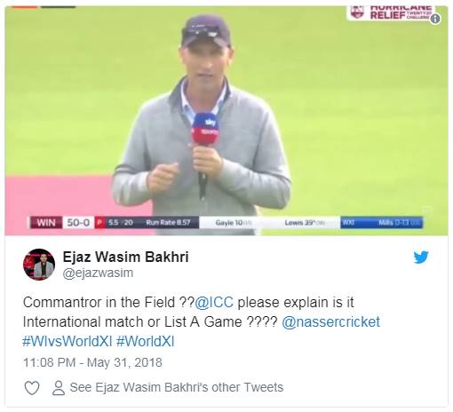
Task: Click the Gayle 10 batsman score
Action: (x=234, y=223)
